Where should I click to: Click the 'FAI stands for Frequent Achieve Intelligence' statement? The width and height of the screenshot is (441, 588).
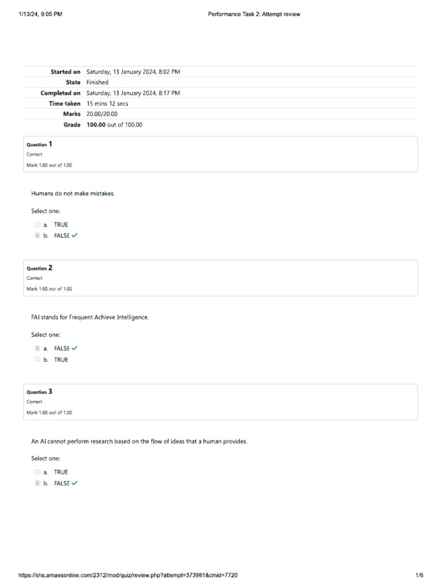tap(90, 317)
